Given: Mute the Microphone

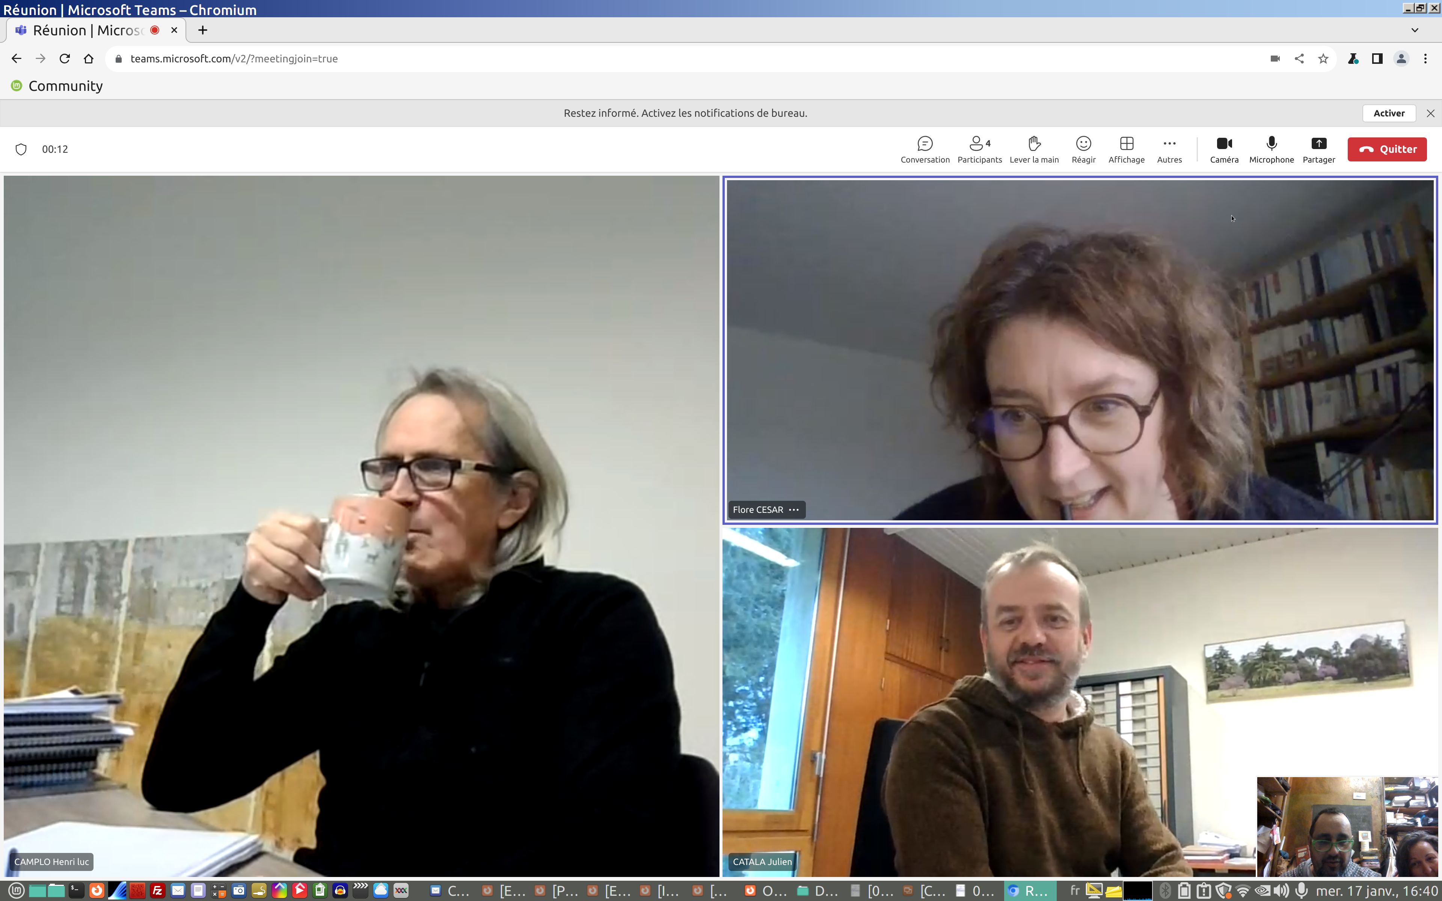Looking at the screenshot, I should pyautogui.click(x=1271, y=149).
